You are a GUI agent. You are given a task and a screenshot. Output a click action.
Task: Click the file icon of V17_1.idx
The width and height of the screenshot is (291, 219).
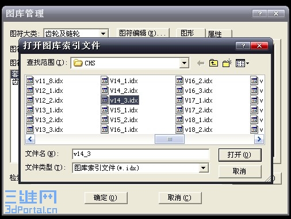179,100
